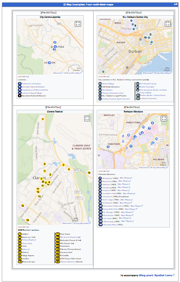
Task: Open Parliament of Eswatini legend link
Action: point(31,83)
